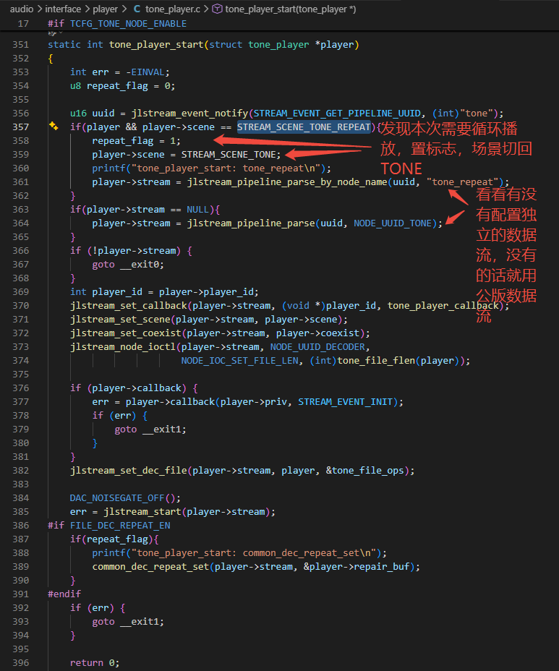The width and height of the screenshot is (559, 671).
Task: Click NODE_IOC_SET_FILE_LEN on line 374
Action: (x=239, y=361)
